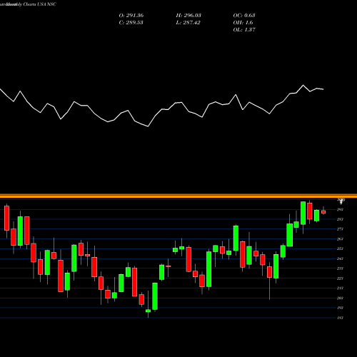Click the low price value L: 287.42
This screenshot has width=357, height=357.
(x=188, y=23)
